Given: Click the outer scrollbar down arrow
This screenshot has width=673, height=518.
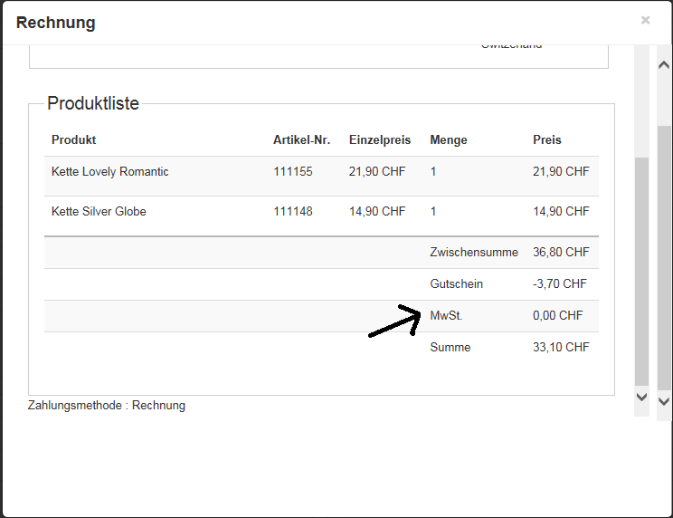Looking at the screenshot, I should tap(664, 400).
